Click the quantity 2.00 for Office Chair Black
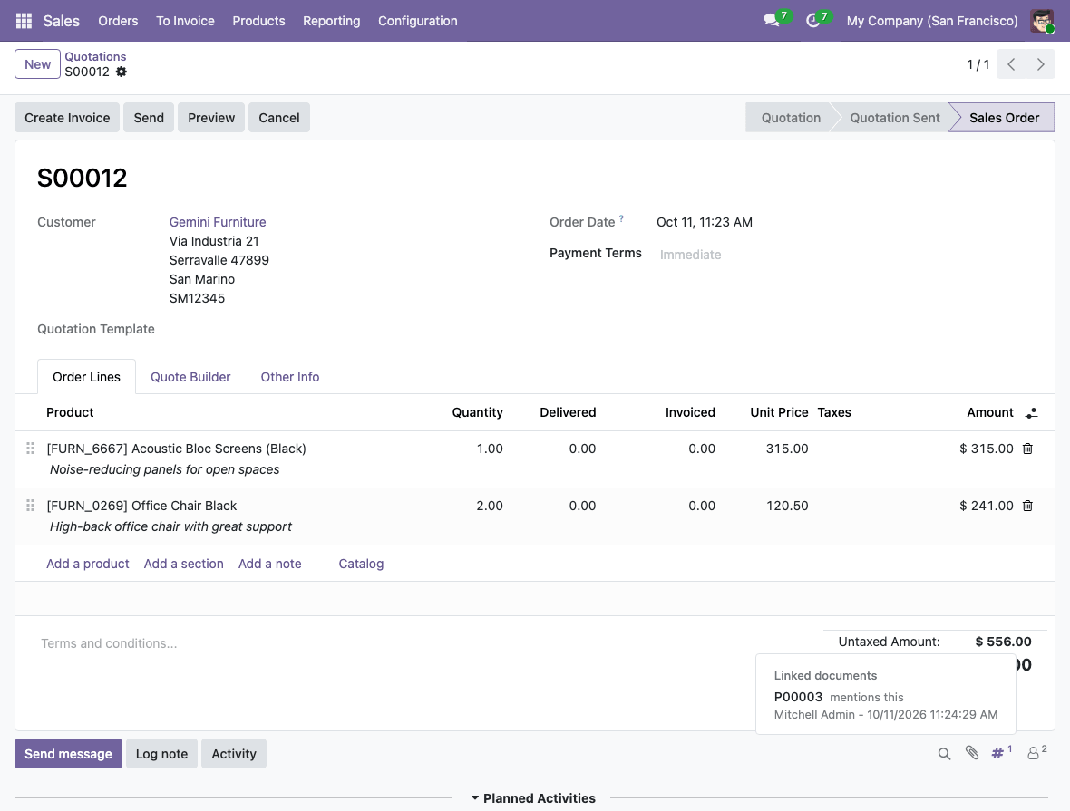Image resolution: width=1070 pixels, height=811 pixels. pos(490,506)
